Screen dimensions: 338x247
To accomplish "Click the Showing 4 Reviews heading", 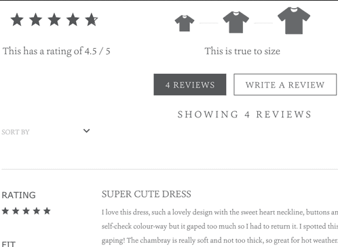I will tap(244, 115).
